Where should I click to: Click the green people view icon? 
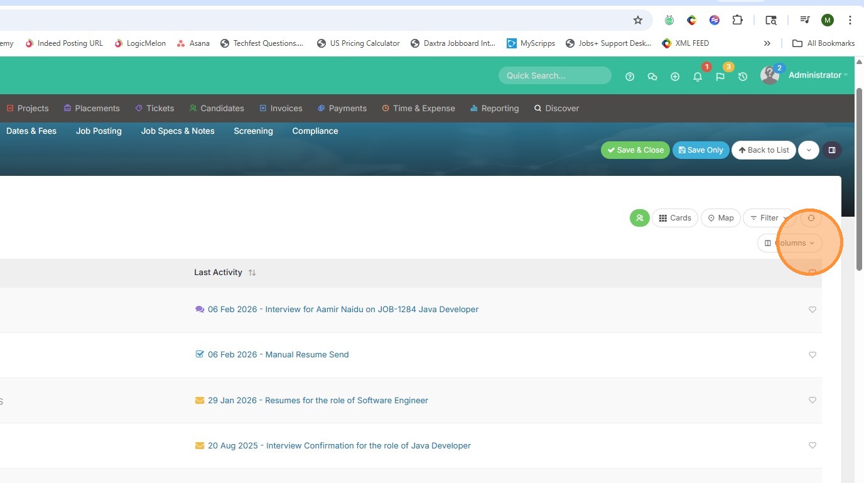(640, 218)
